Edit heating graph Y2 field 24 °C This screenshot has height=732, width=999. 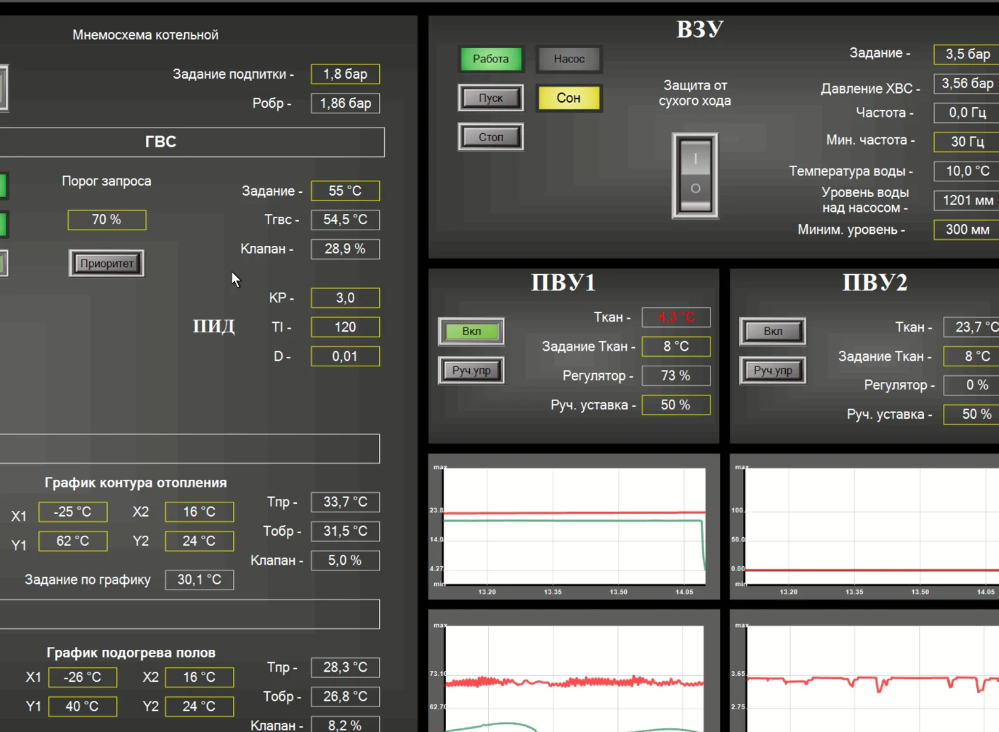[x=199, y=541]
